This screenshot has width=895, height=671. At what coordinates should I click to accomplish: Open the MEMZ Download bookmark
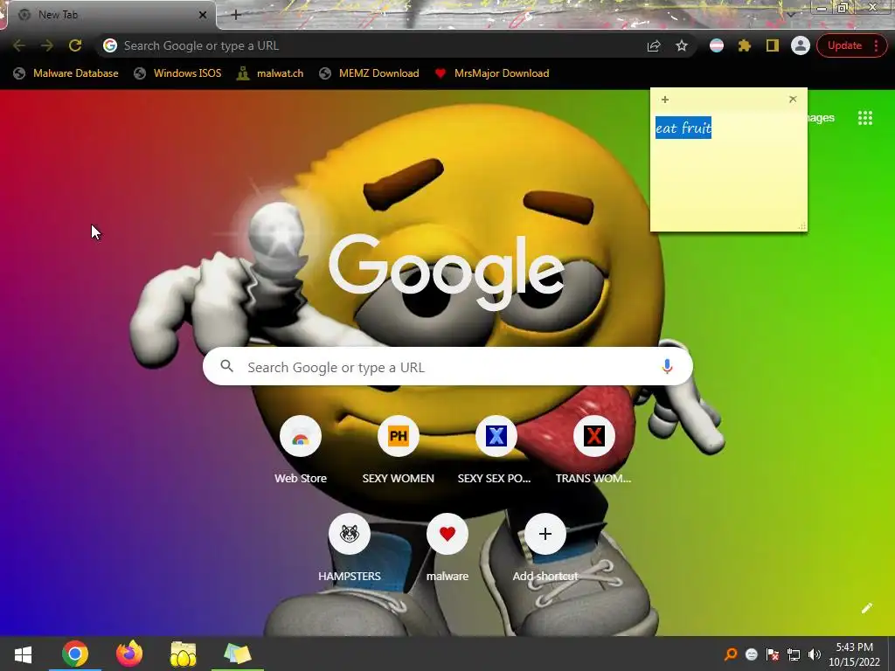coord(369,73)
